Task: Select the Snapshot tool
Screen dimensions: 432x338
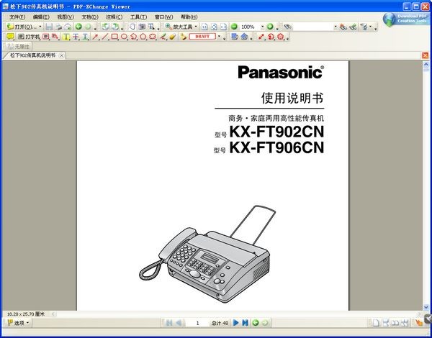Action: (x=142, y=27)
